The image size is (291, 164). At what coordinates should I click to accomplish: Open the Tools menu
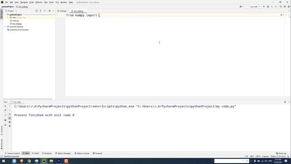51,2
